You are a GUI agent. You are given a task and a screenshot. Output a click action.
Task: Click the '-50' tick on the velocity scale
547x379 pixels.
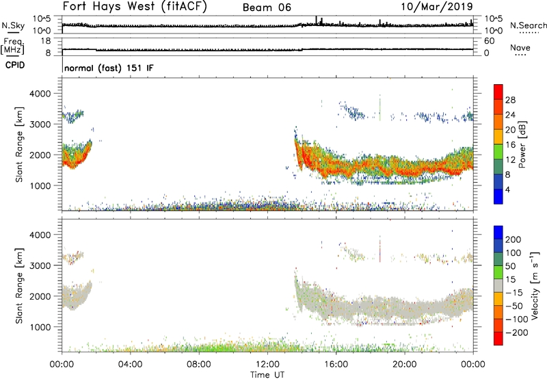pyautogui.click(x=514, y=306)
